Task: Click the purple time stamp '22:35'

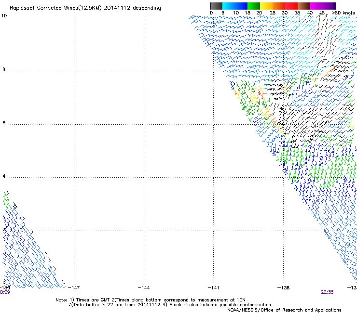Action: pos(327,292)
